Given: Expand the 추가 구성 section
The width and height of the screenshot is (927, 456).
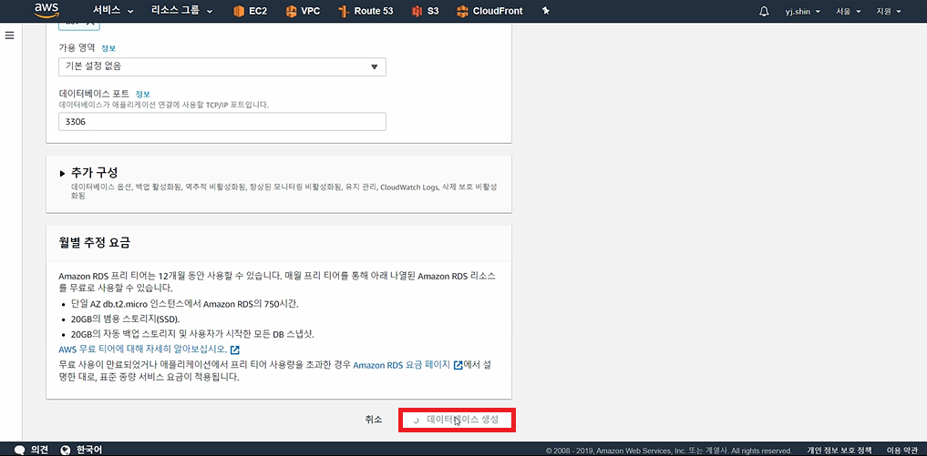Looking at the screenshot, I should click(x=88, y=172).
